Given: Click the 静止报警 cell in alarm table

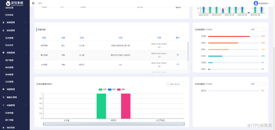Looking at the screenshot, I should click(x=44, y=55).
